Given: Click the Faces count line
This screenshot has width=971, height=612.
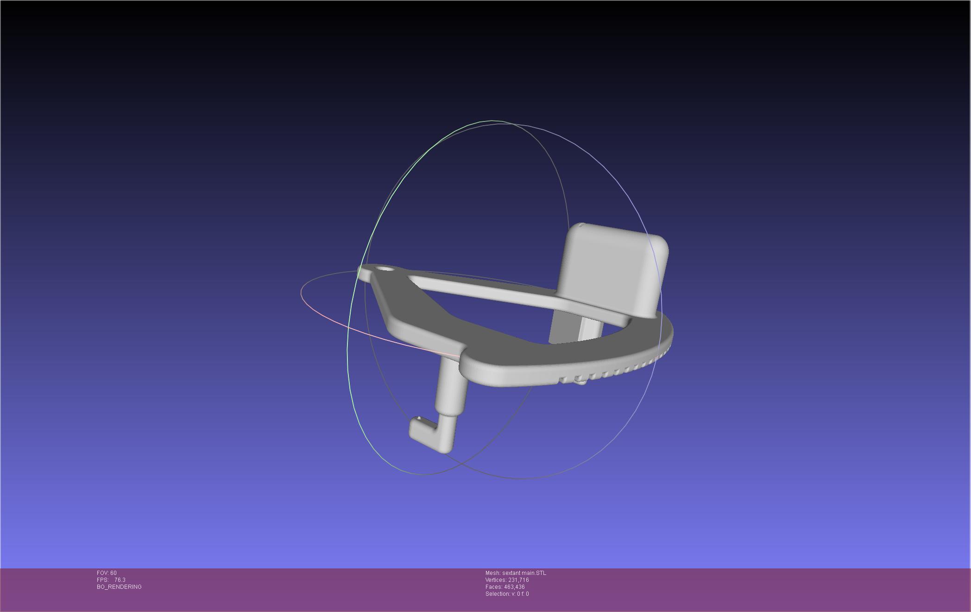Looking at the screenshot, I should point(505,587).
